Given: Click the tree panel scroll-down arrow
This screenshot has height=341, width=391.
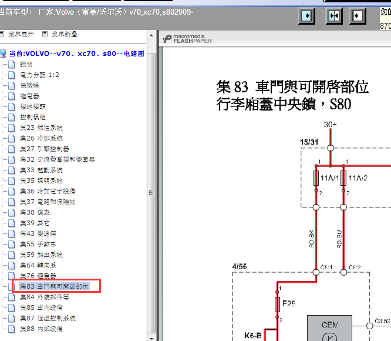Looking at the screenshot, I should pos(151,338).
